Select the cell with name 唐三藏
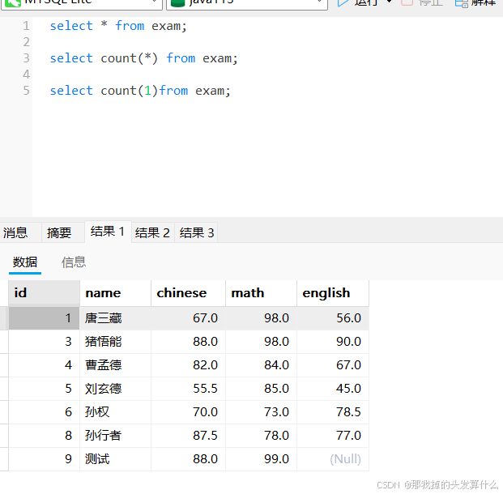Screen dimensions: 503x494 (x=116, y=318)
